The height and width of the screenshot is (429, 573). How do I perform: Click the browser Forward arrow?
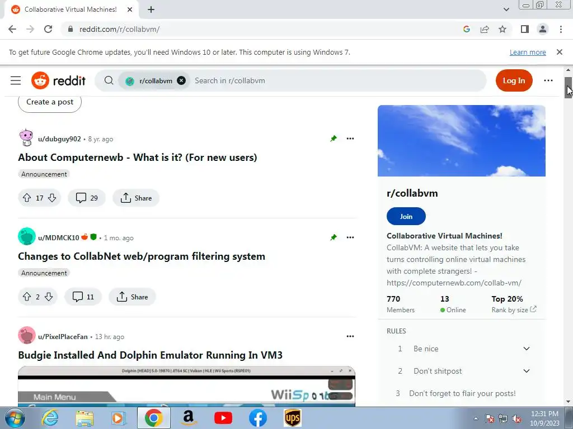pyautogui.click(x=30, y=29)
